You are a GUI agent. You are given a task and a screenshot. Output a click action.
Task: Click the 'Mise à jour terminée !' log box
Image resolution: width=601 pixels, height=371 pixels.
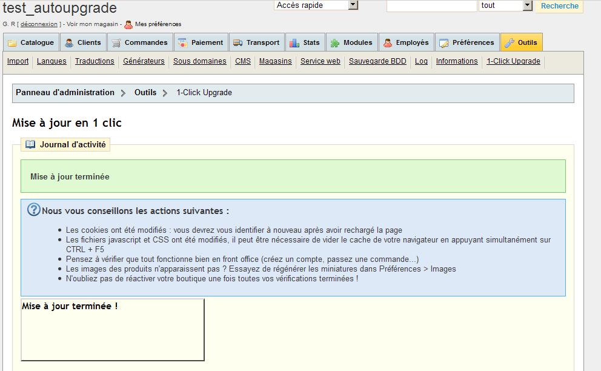pyautogui.click(x=112, y=330)
